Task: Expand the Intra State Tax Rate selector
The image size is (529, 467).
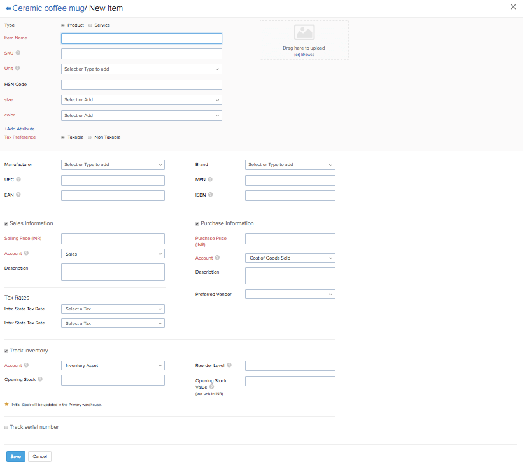Action: click(113, 309)
